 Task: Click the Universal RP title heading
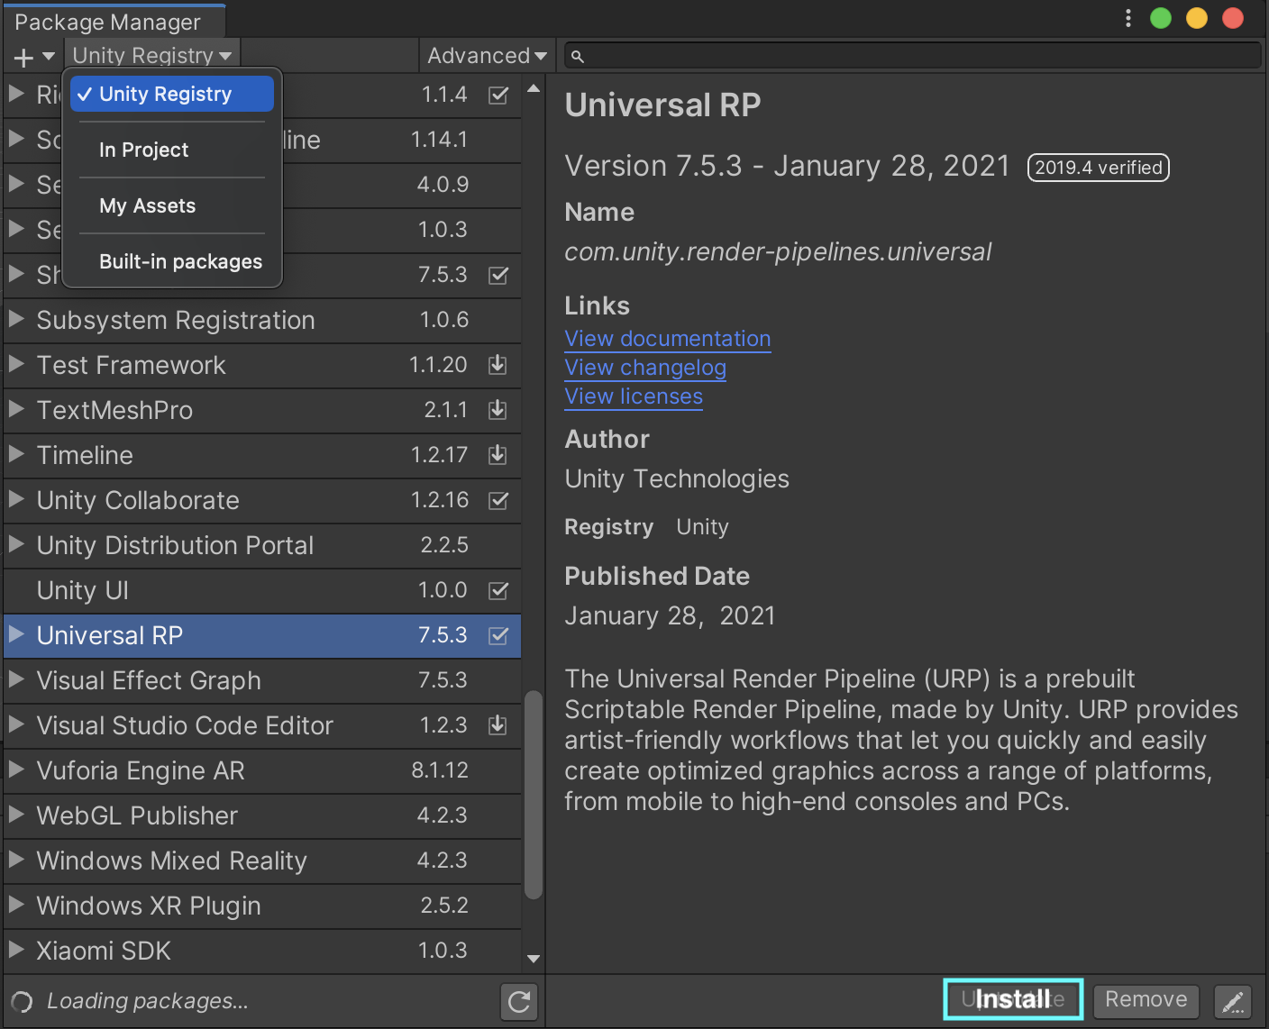click(x=662, y=105)
